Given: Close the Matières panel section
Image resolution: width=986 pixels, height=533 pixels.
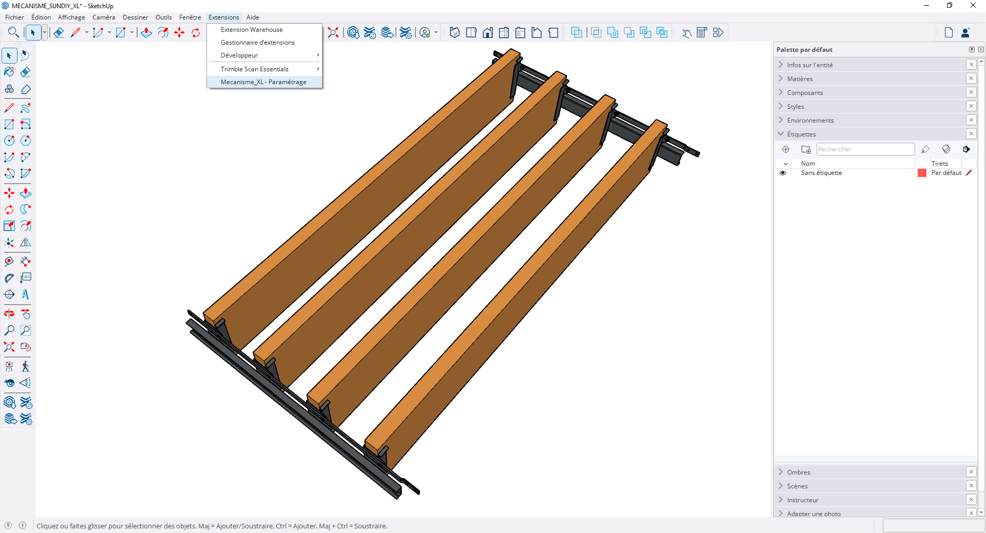Looking at the screenshot, I should click(971, 78).
